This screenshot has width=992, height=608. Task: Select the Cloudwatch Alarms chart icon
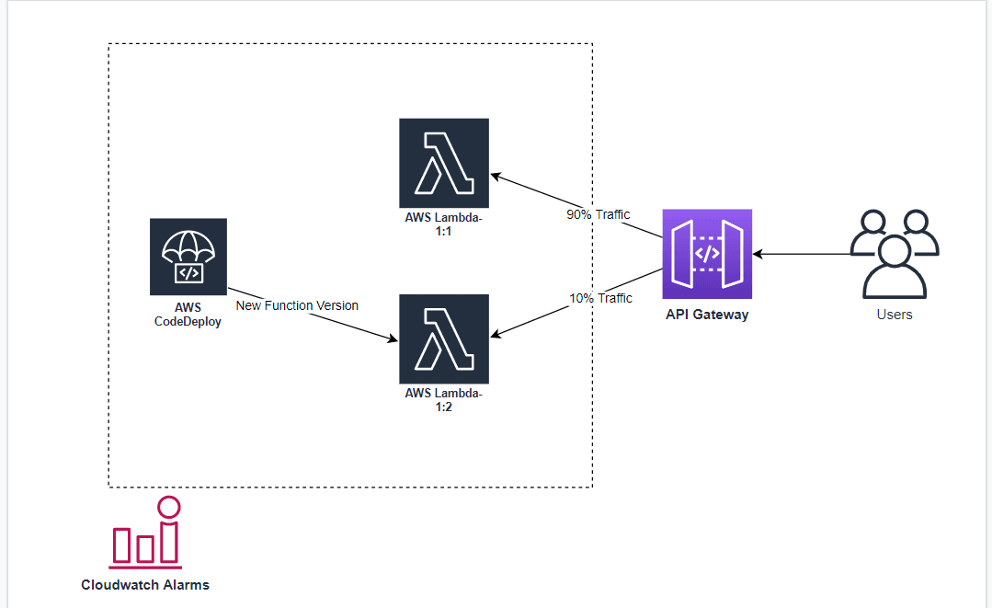pos(146,533)
